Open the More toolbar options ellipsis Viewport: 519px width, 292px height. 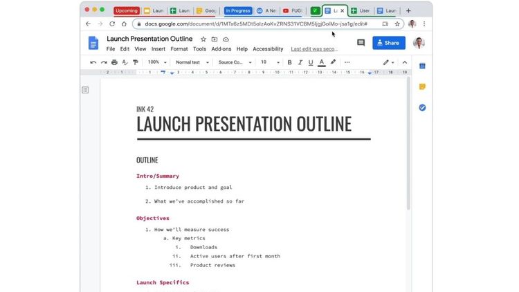tap(347, 62)
